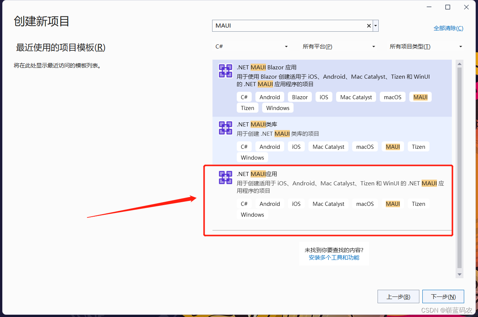The image size is (478, 317).
Task: Open the 所有项目类型 filter dropdown
Action: pos(426,47)
